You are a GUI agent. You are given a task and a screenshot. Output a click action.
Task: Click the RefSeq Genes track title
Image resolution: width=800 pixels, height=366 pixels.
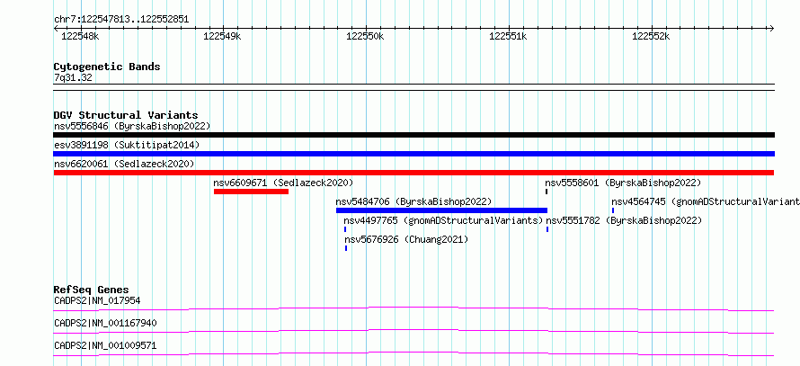point(92,290)
